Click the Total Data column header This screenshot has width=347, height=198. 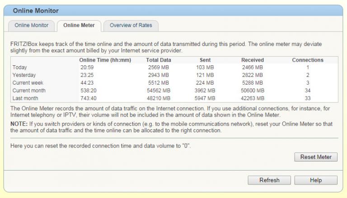click(159, 60)
